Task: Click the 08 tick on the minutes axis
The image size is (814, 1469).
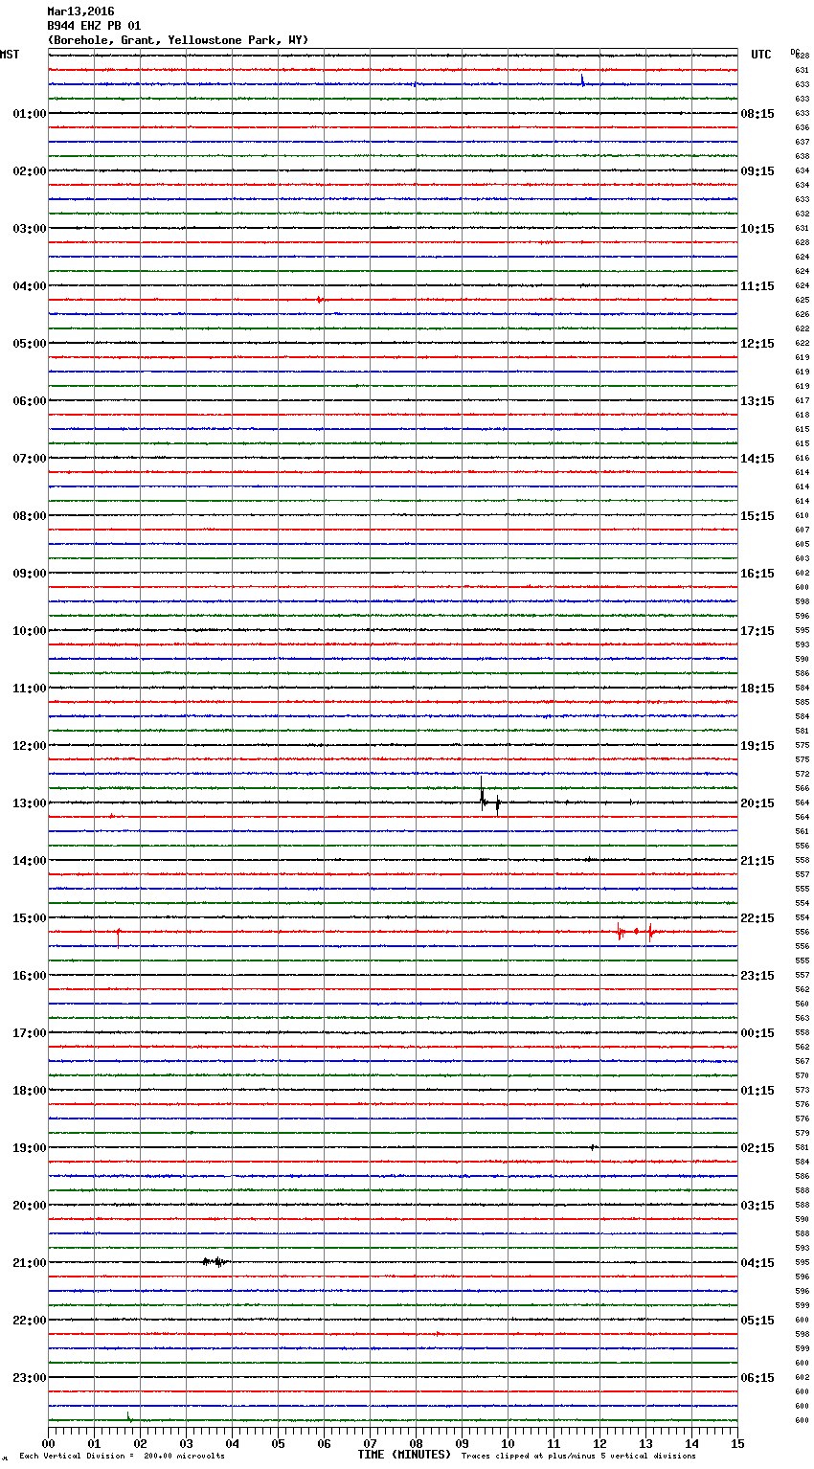Action: [417, 1443]
